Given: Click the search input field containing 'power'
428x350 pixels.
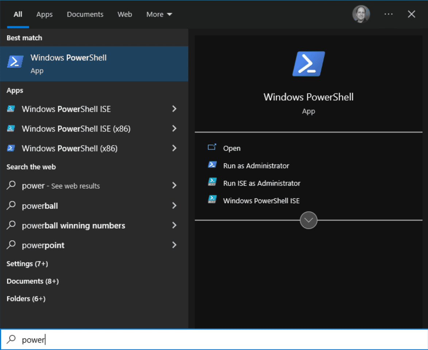Looking at the screenshot, I should 214,339.
